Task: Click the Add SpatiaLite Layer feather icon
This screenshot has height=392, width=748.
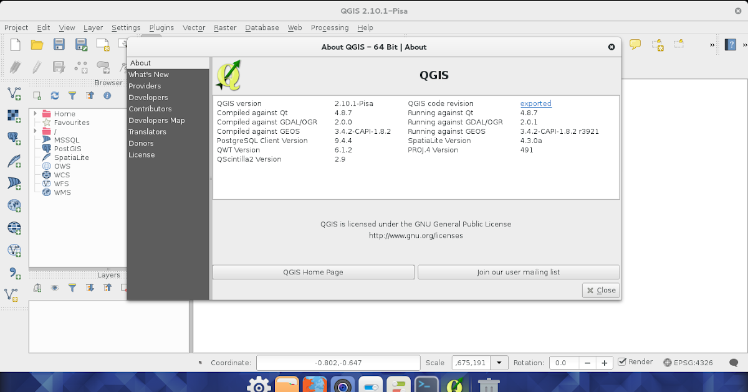Action: 14,161
